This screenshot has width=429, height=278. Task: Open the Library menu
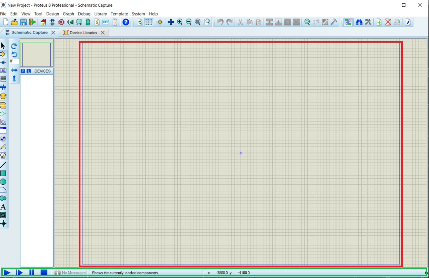(x=100, y=14)
